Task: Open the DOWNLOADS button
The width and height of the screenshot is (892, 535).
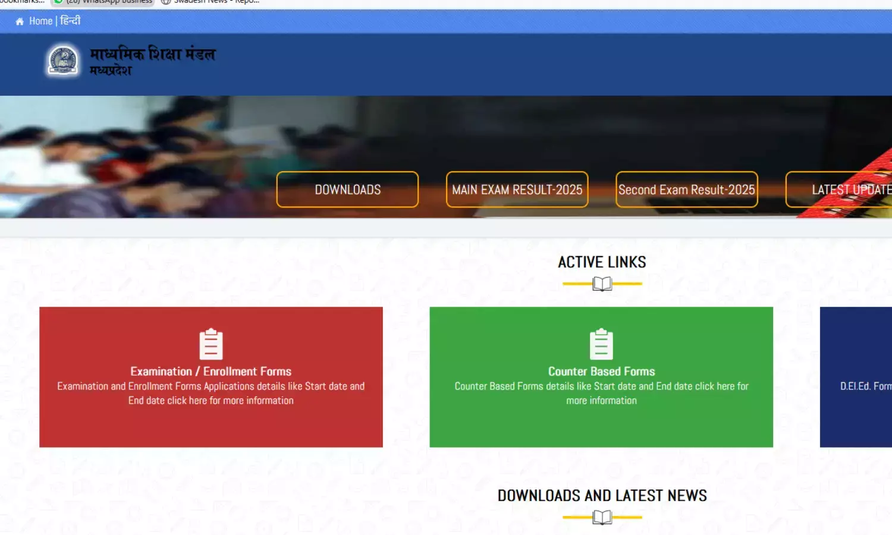Action: pyautogui.click(x=347, y=190)
